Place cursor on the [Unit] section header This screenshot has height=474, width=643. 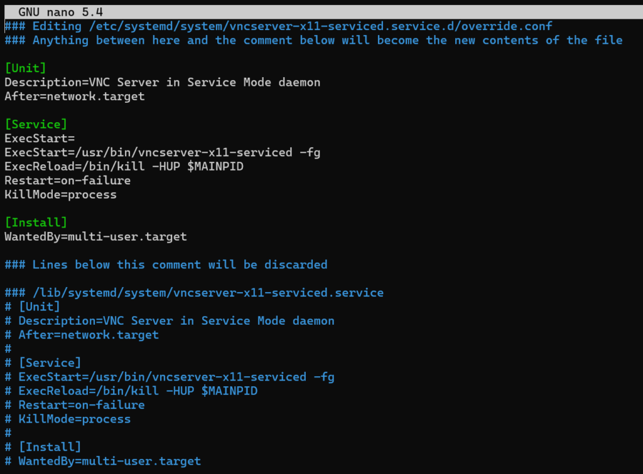click(25, 68)
